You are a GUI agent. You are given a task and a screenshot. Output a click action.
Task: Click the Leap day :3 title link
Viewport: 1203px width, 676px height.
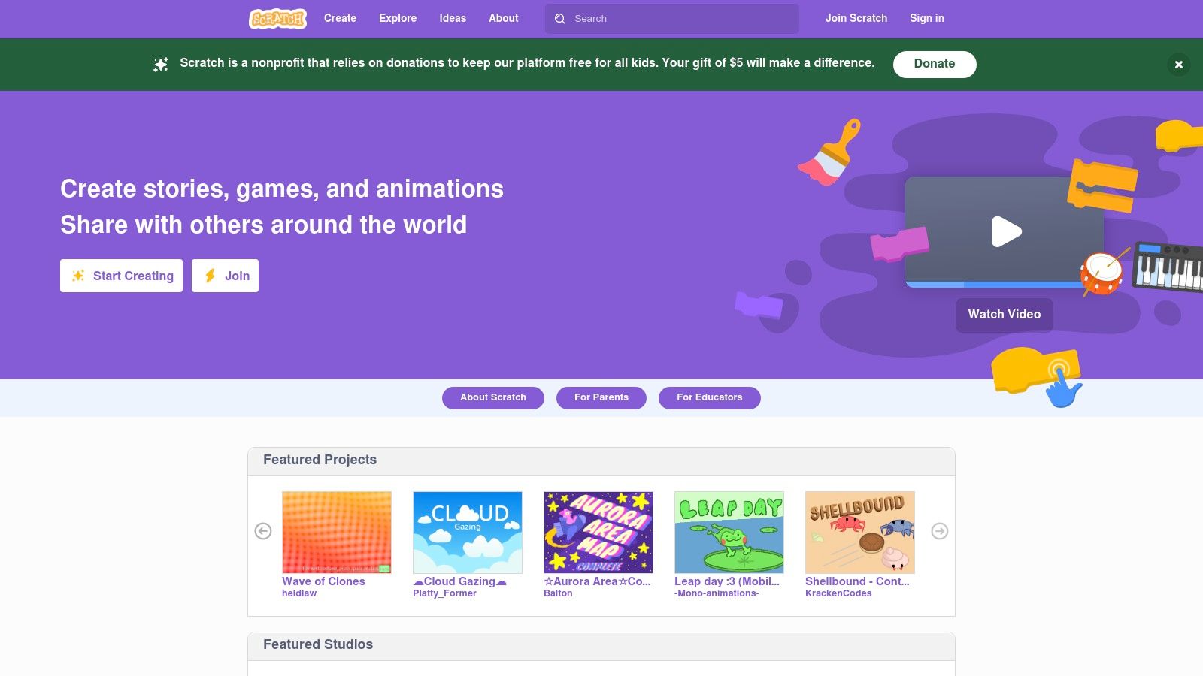[727, 581]
